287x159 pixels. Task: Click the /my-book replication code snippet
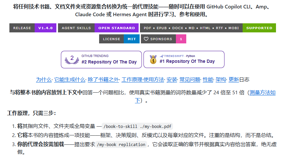pyautogui.click(x=121, y=144)
